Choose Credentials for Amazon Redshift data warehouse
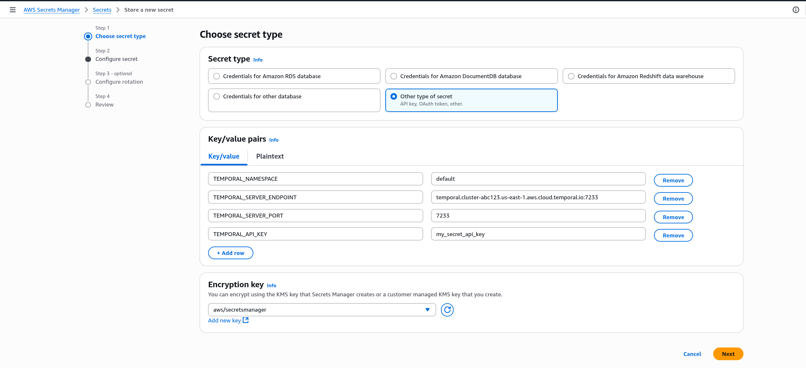 point(571,76)
